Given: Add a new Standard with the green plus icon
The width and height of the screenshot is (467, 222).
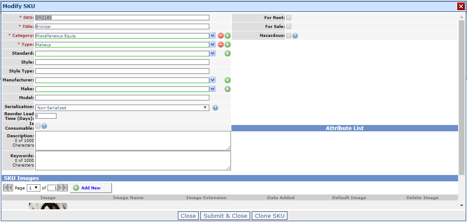Looking at the screenshot, I should tap(228, 53).
